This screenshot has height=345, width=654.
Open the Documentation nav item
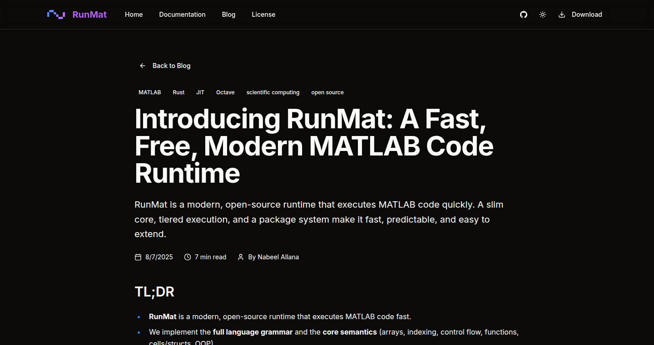coord(182,15)
